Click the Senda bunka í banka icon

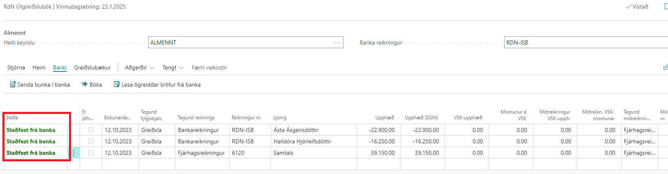(x=13, y=85)
